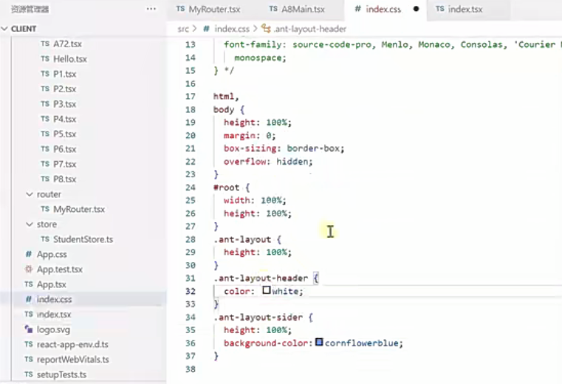The height and width of the screenshot is (384, 562).
Task: Open setupTests.ts in the explorer
Action: (x=61, y=374)
